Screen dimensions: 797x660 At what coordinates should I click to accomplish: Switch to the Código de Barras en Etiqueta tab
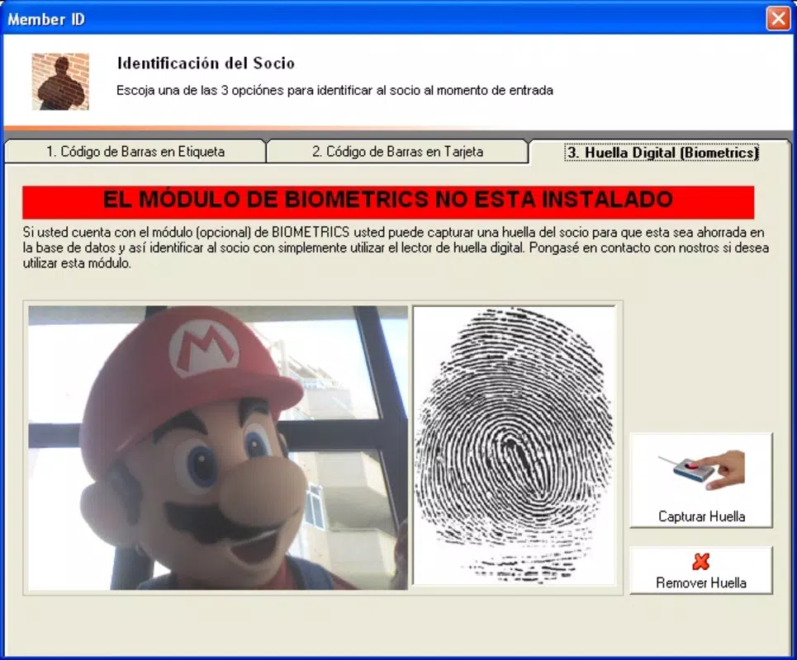(135, 152)
